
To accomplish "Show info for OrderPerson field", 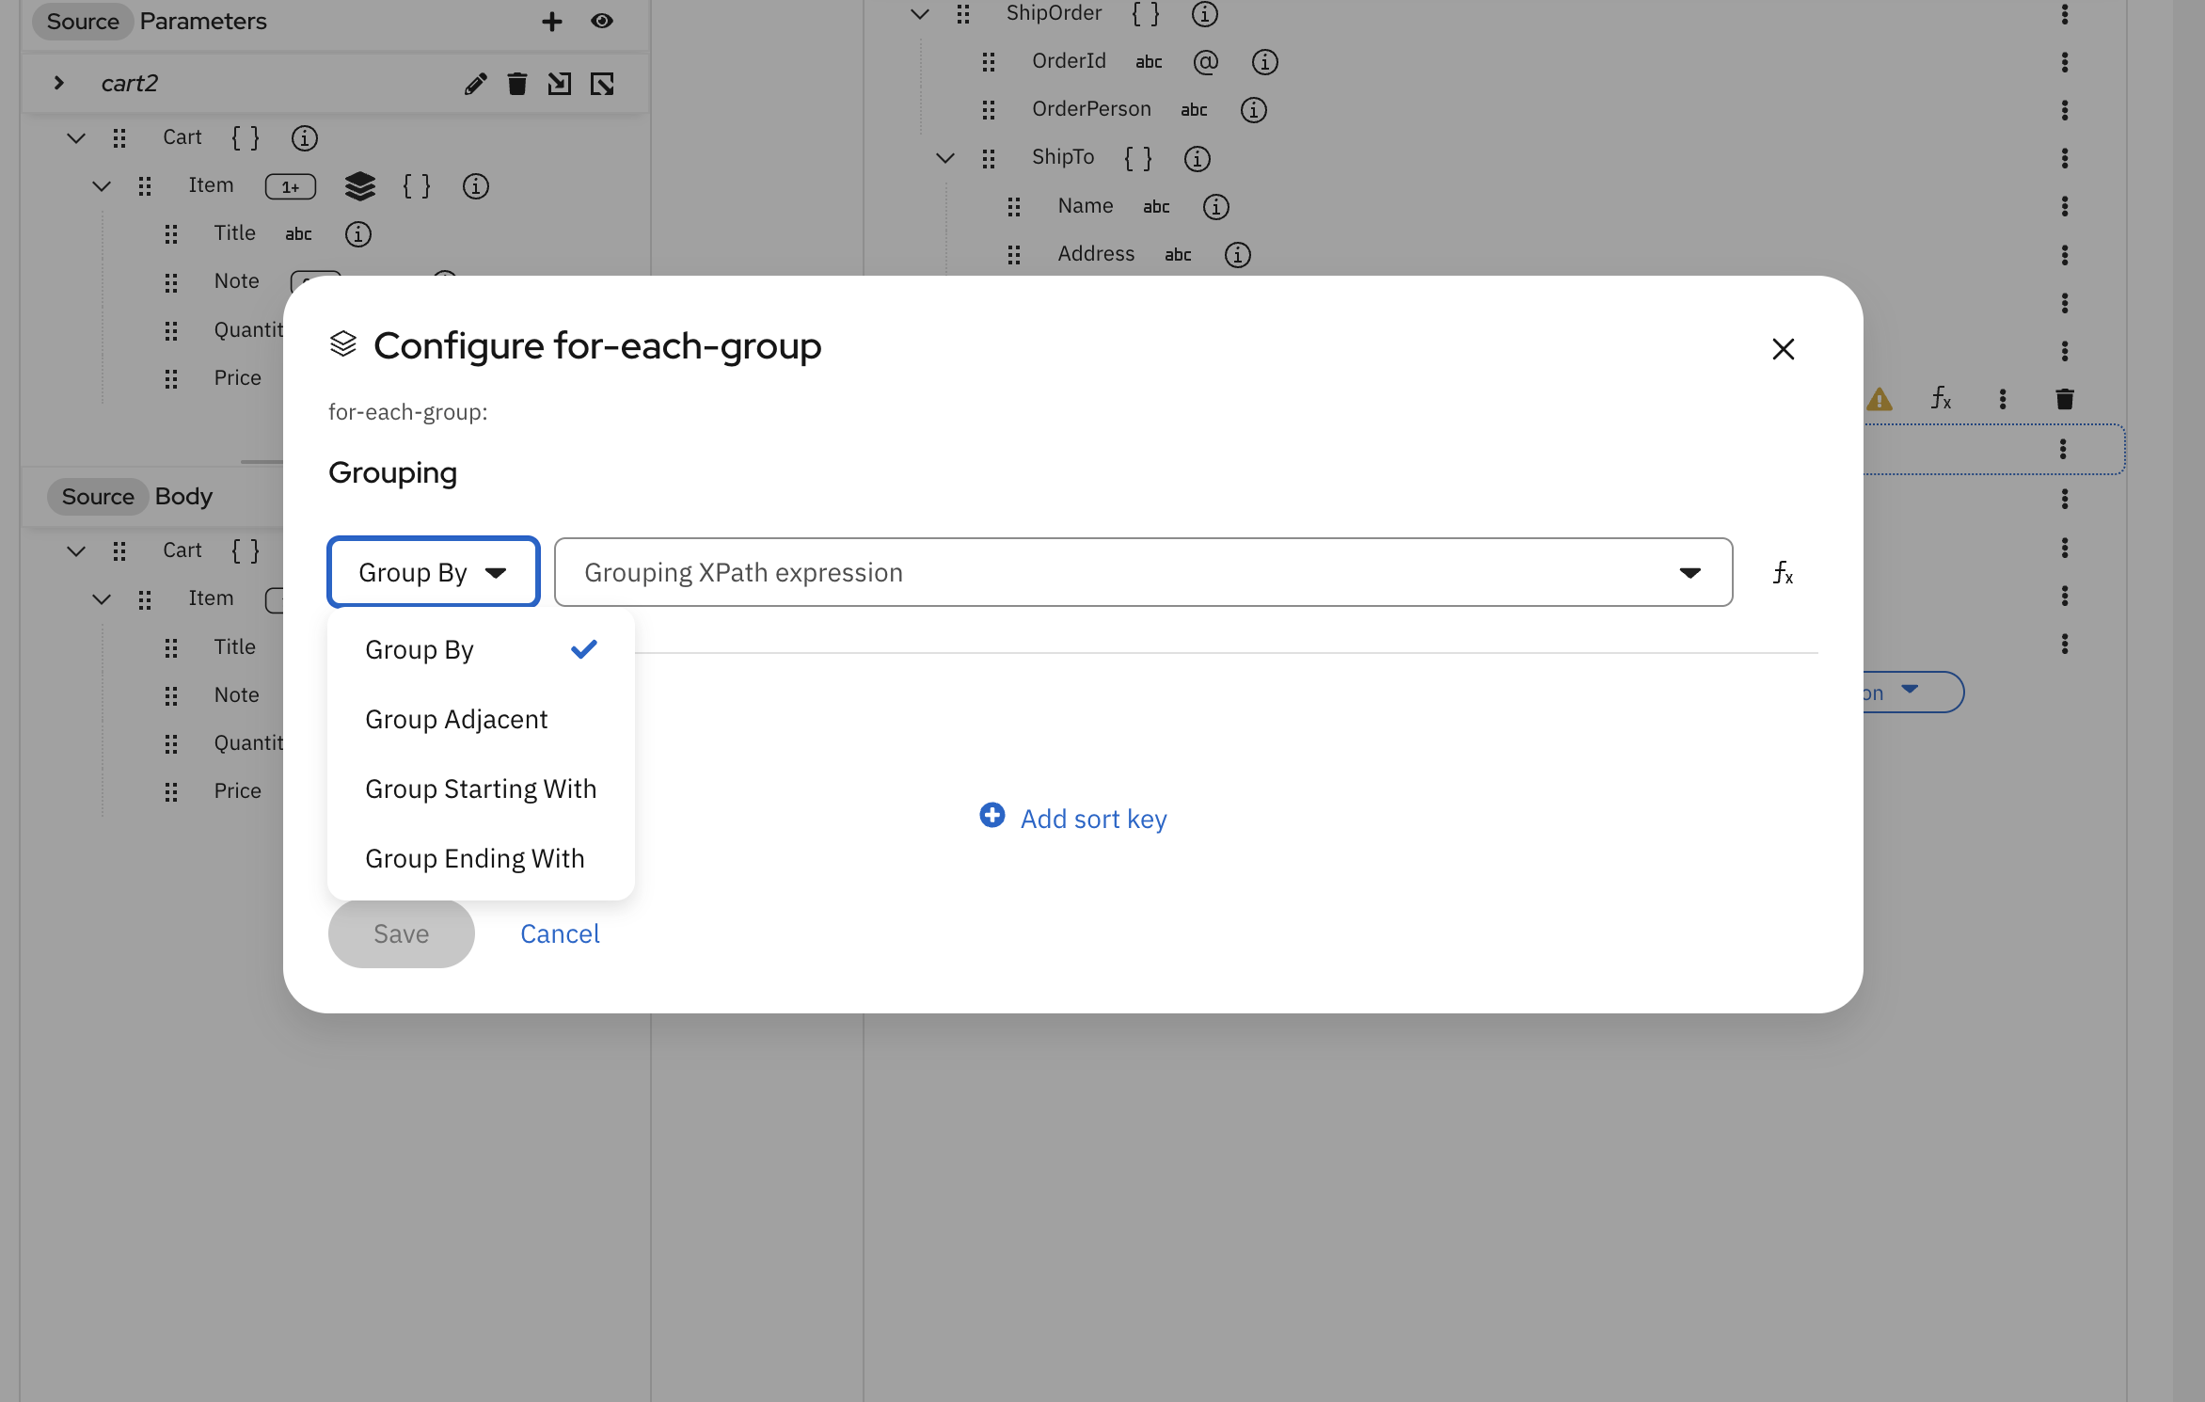I will click(1253, 110).
